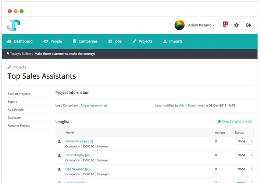The image size is (260, 183).
Task: Click person icon beside Dee Newman
Action: point(59,169)
